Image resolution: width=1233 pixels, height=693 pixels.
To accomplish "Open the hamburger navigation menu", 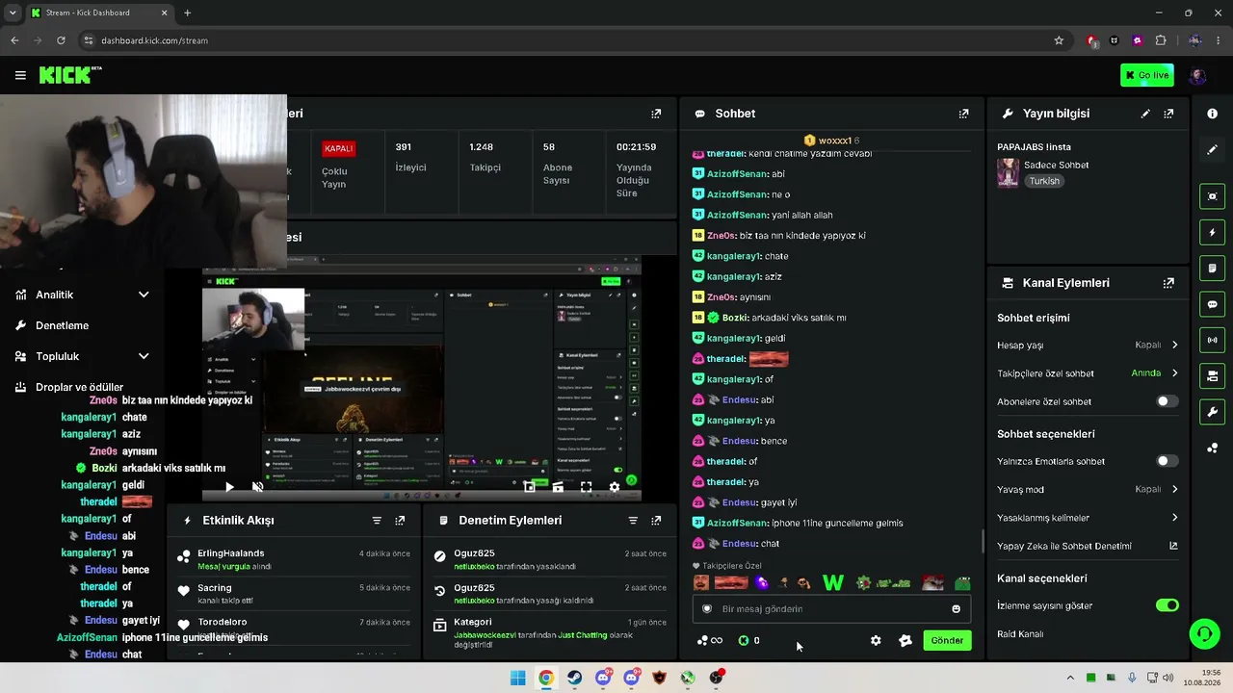I will pos(20,75).
